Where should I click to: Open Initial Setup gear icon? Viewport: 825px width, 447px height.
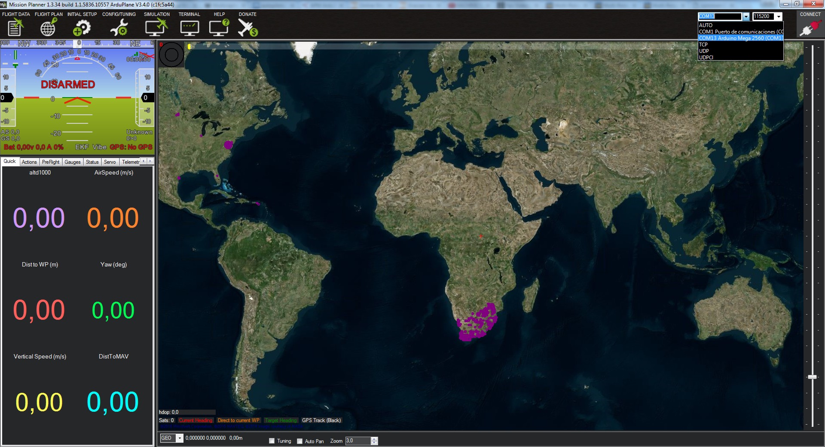82,28
